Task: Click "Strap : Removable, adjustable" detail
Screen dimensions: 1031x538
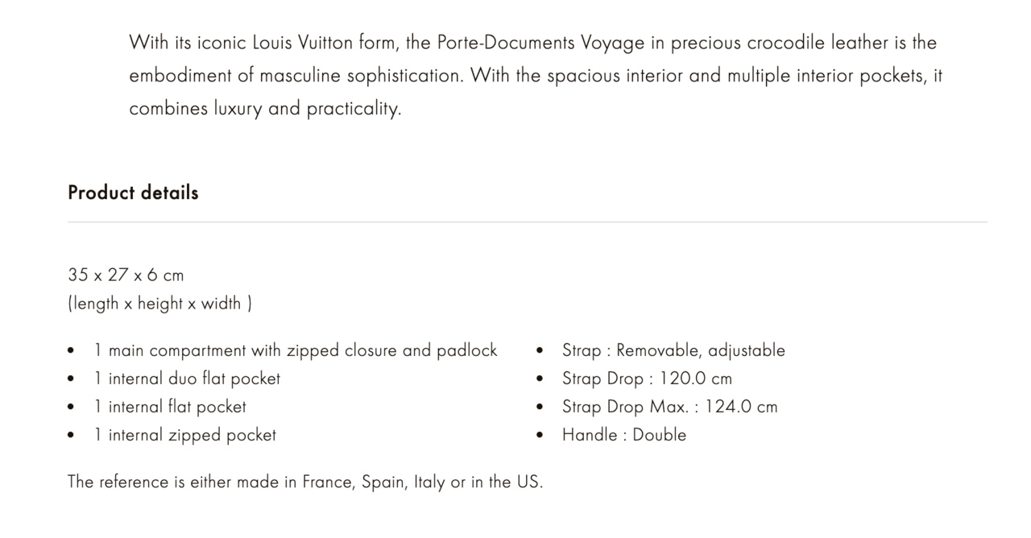Action: [x=673, y=350]
